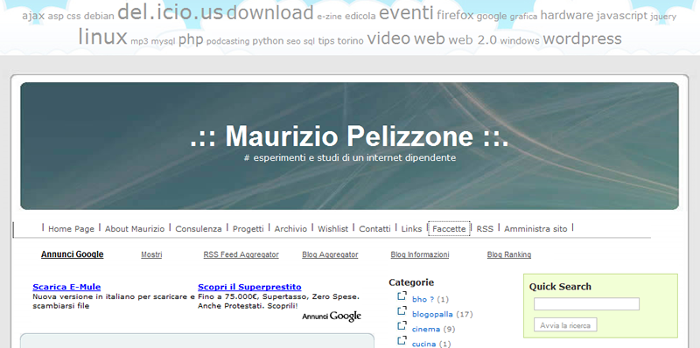The width and height of the screenshot is (700, 348).
Task: Open blogopalla category
Action: click(432, 315)
